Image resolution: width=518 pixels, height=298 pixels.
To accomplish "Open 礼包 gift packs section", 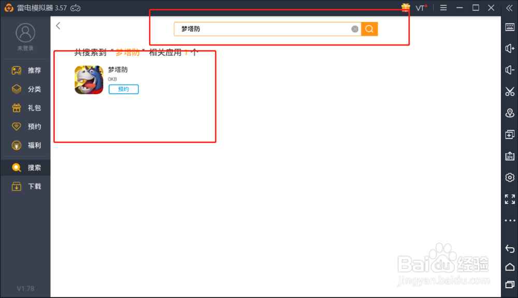I will tap(26, 108).
